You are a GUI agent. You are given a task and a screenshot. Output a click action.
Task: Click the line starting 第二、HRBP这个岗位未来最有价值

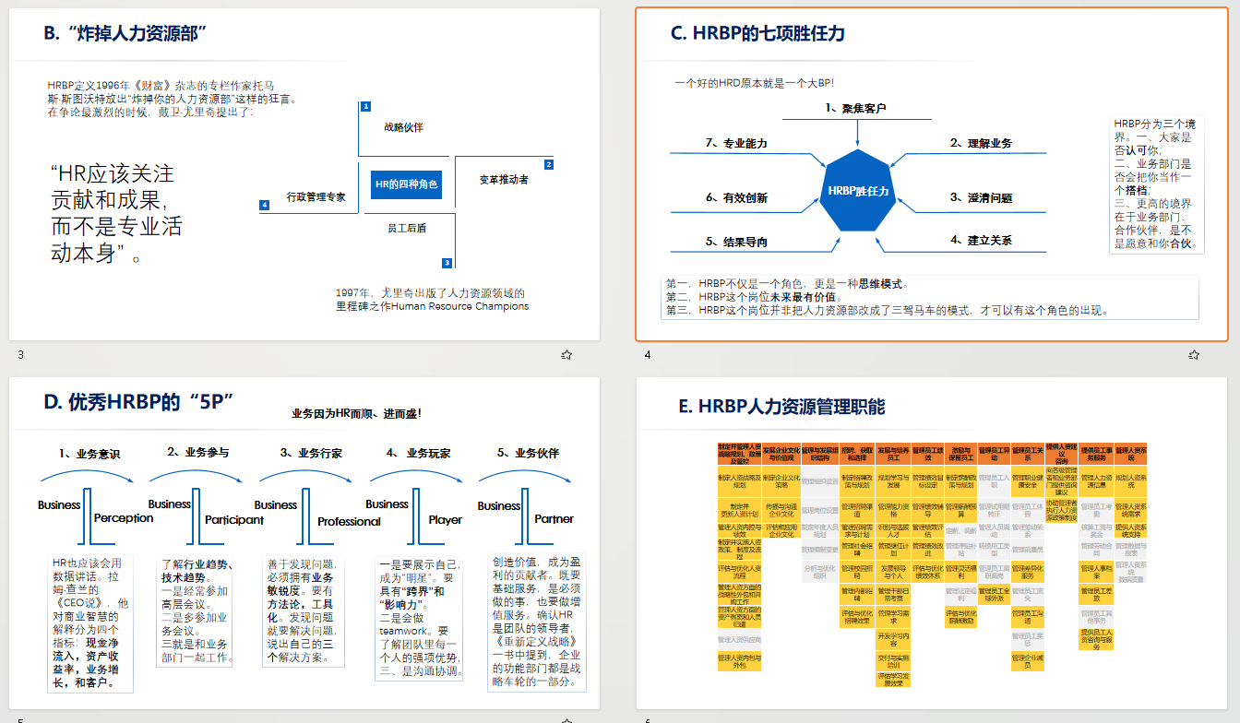coord(755,297)
